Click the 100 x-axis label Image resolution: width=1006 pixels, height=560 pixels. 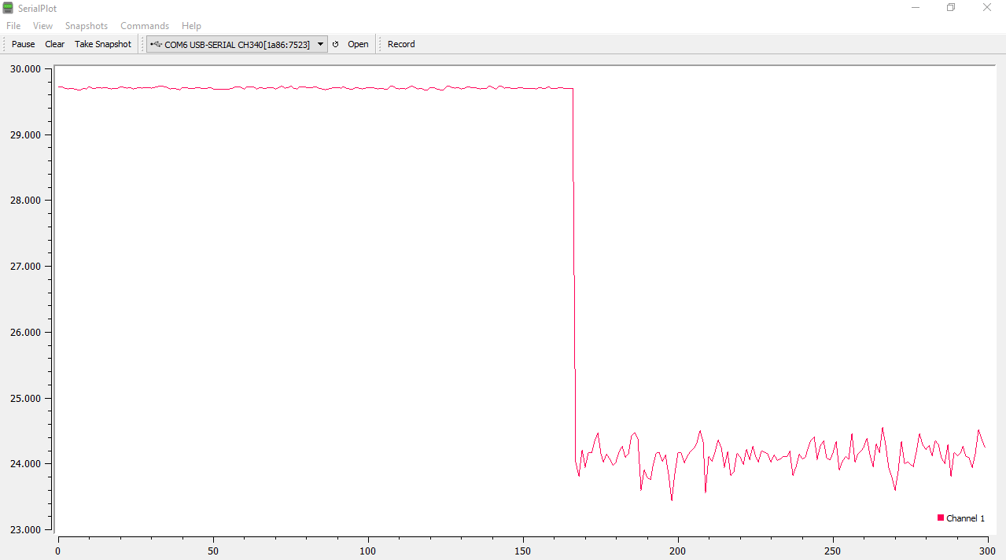click(x=367, y=551)
